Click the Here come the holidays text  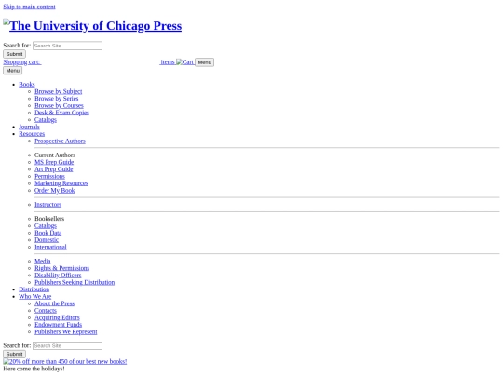click(x=34, y=369)
